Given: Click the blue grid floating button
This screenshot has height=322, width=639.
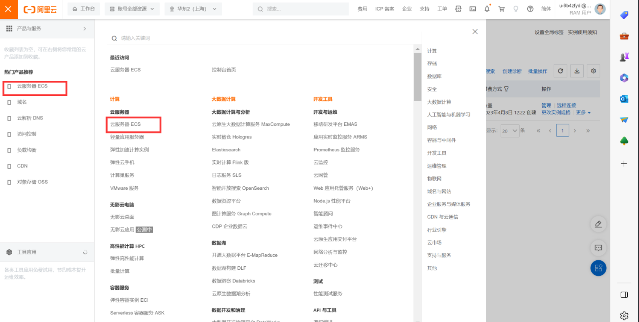Looking at the screenshot, I should click(x=598, y=268).
